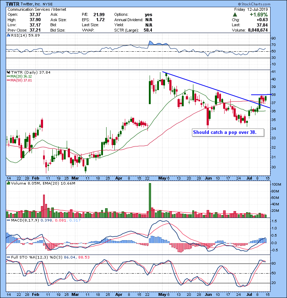Click the Volume value 8,048,674
Viewport: 287px width, 298px height.
point(258,30)
